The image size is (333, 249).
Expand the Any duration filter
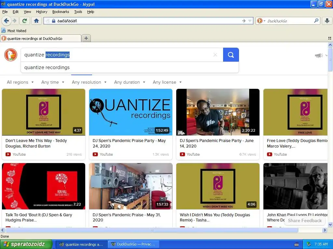[129, 82]
